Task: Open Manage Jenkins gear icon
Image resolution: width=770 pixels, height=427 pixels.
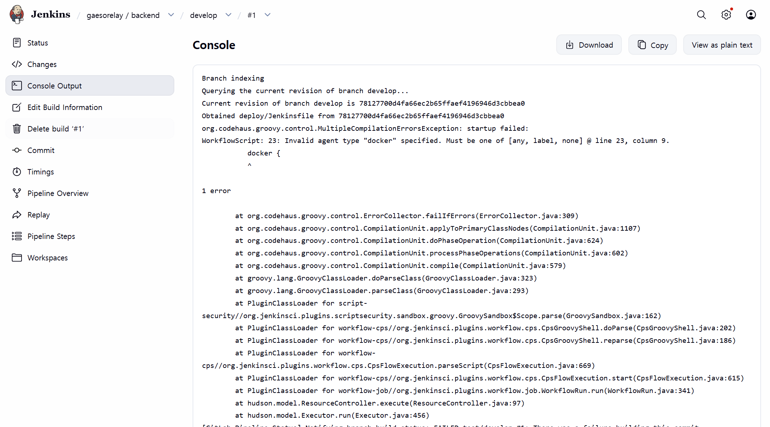Action: click(726, 15)
